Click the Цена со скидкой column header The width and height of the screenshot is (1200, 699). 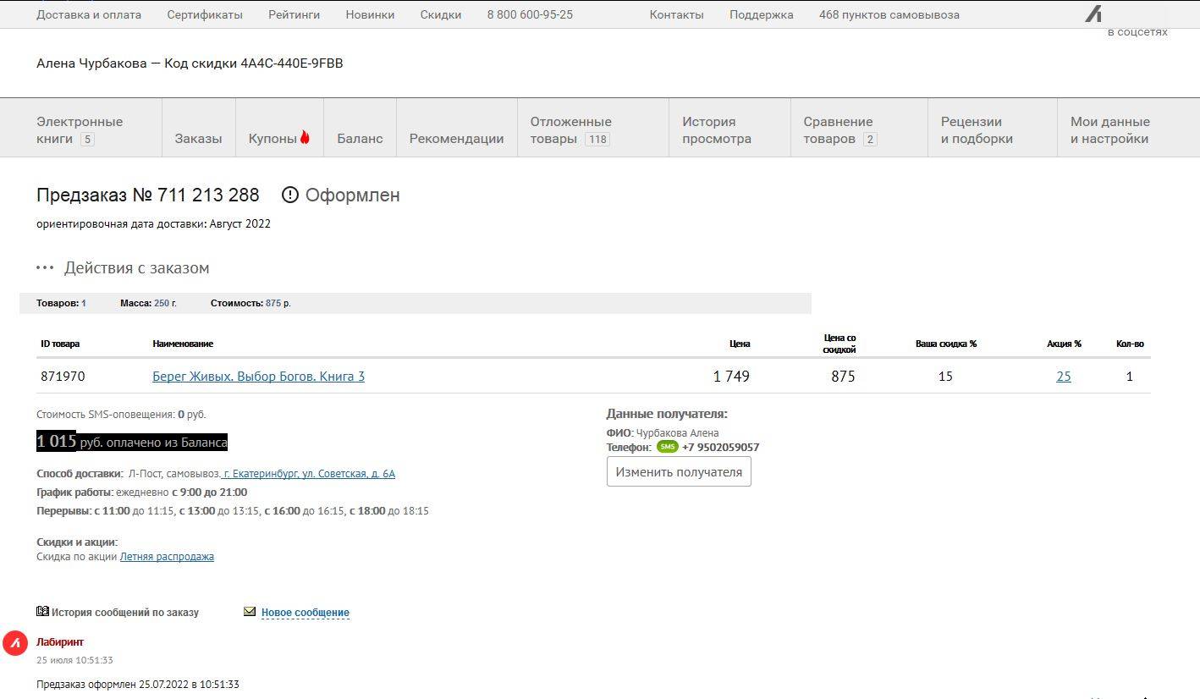click(x=839, y=344)
